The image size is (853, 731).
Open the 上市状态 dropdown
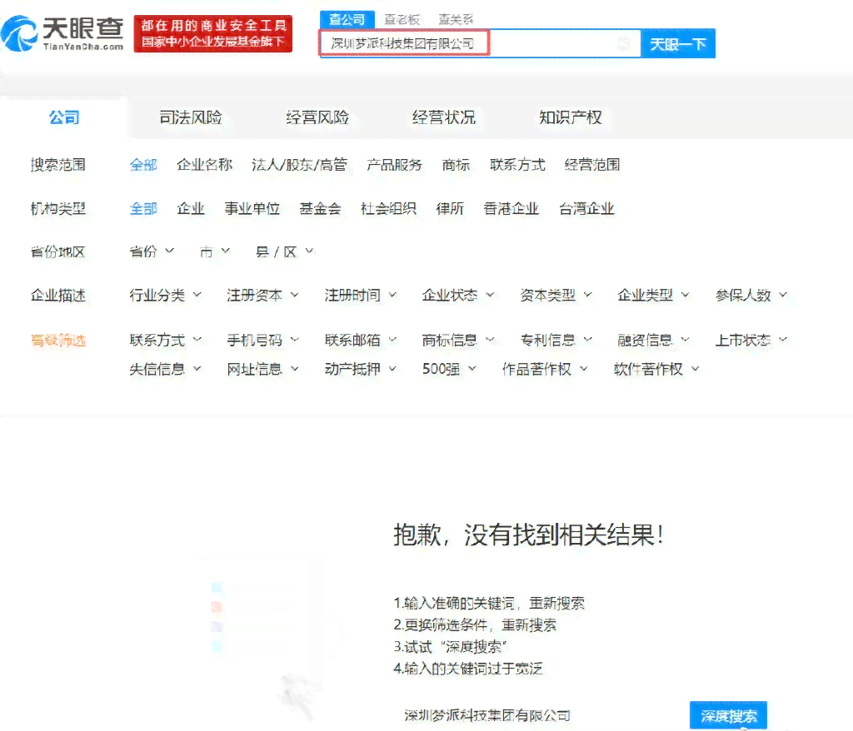click(x=751, y=341)
